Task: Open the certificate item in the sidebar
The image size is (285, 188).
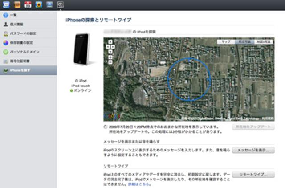Action: 28,61
